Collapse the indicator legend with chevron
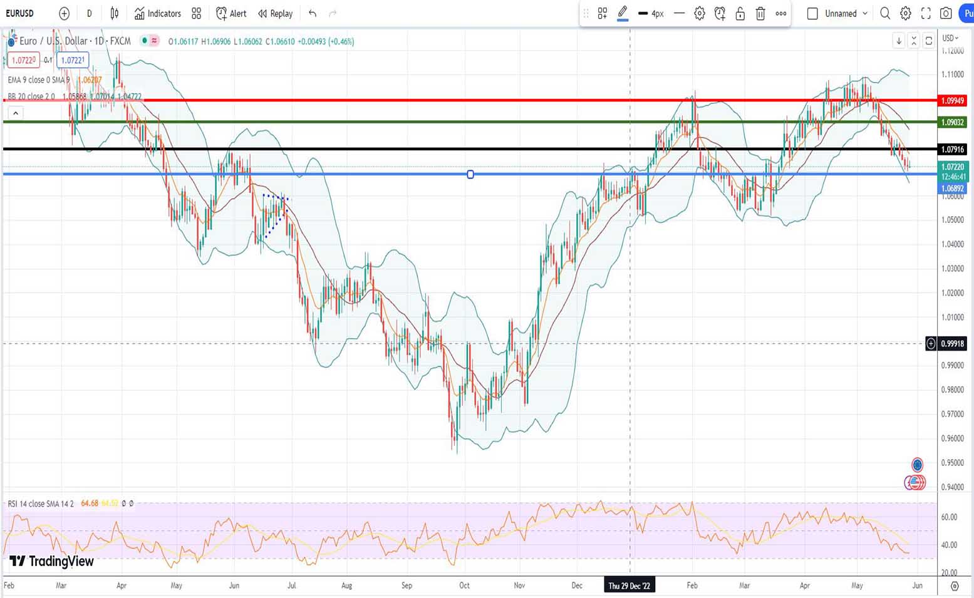The height and width of the screenshot is (598, 974). [16, 113]
